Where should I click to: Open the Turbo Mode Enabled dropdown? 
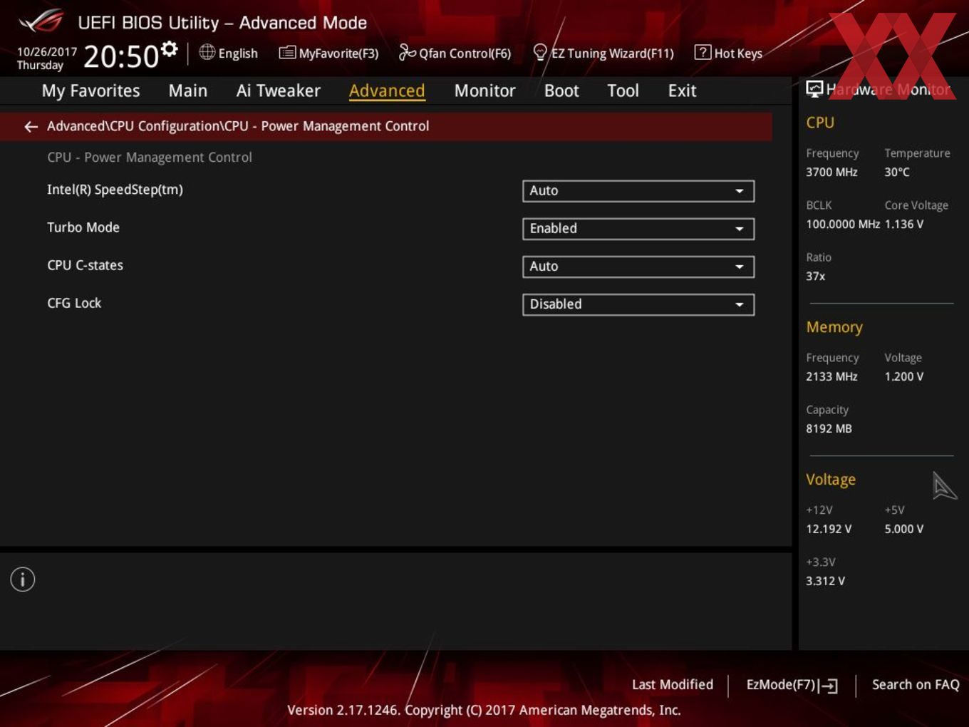click(638, 229)
